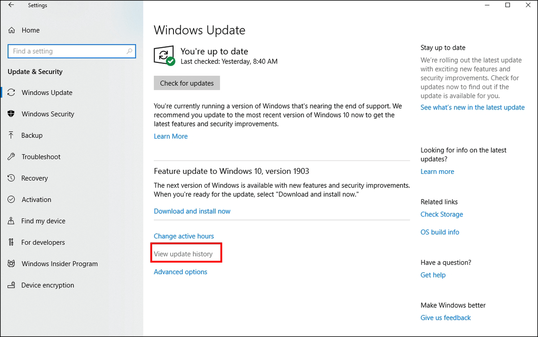The height and width of the screenshot is (337, 538).
Task: Click the Windows Update refresh arrows icon
Action: point(12,92)
